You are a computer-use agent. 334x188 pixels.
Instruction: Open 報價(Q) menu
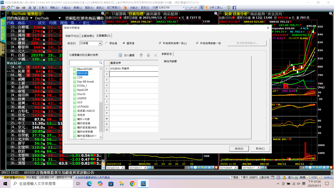click(78, 8)
